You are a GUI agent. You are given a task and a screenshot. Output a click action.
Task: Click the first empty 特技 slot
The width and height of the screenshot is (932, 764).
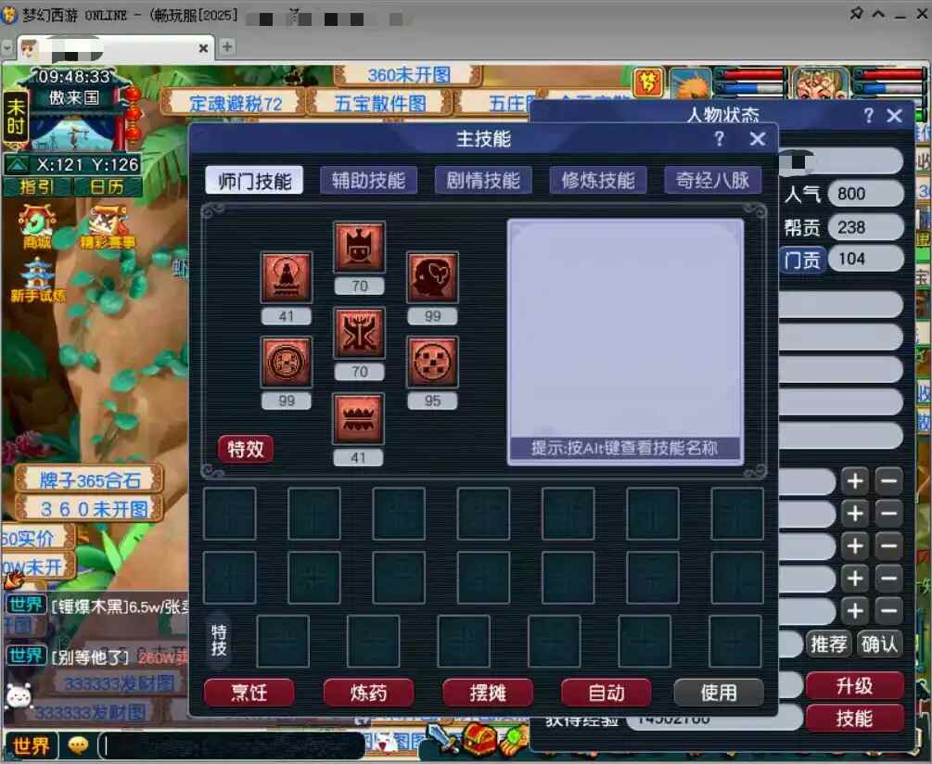click(x=283, y=642)
